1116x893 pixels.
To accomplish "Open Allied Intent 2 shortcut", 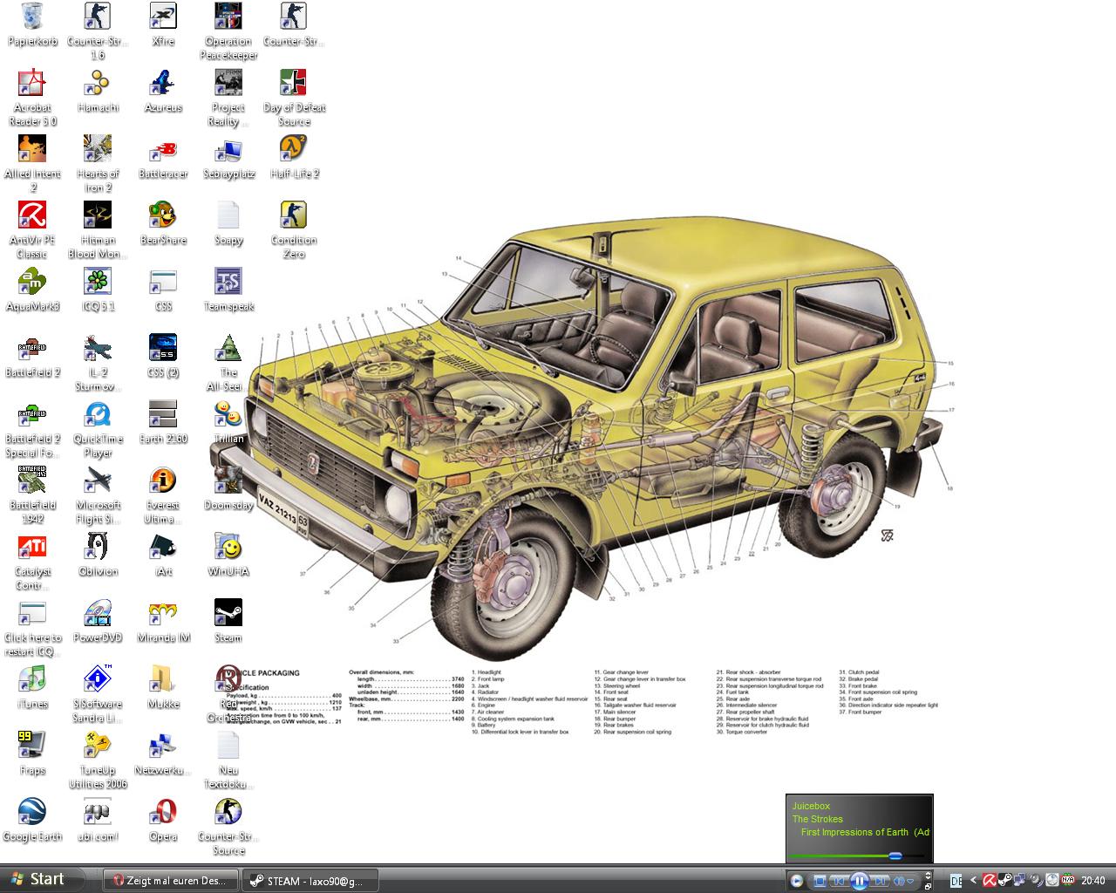I will pyautogui.click(x=32, y=164).
